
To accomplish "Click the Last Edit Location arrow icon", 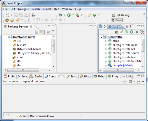I will point(46,20).
